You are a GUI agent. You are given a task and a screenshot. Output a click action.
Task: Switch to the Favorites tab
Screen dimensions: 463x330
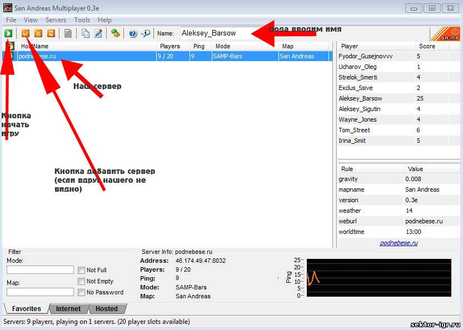click(x=26, y=309)
